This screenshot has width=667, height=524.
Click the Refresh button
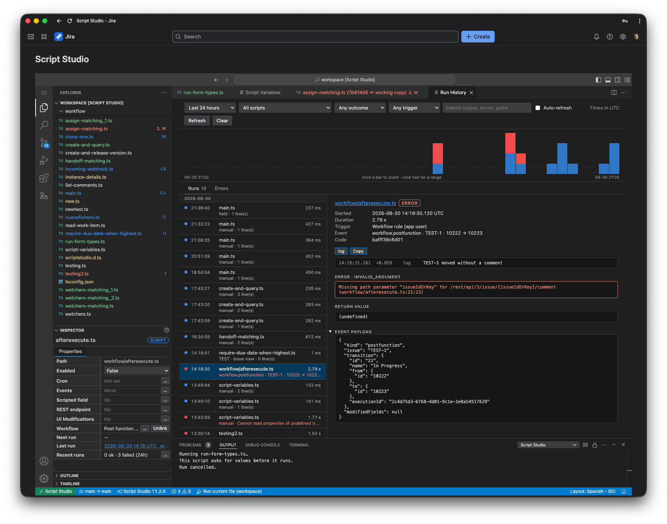coord(197,121)
